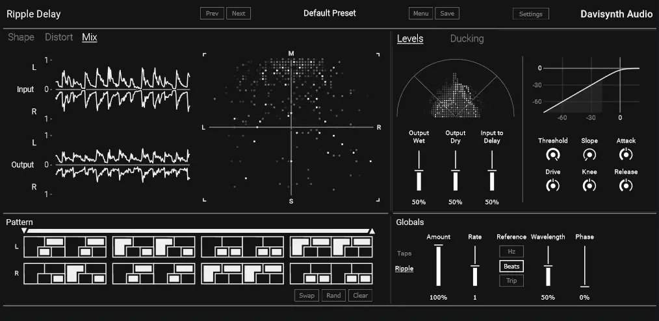Click the Wavelength slider
The image size is (659, 321).
click(548, 266)
